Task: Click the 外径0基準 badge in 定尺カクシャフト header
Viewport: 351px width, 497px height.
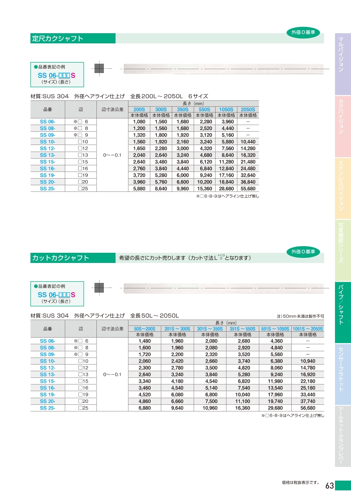Action: 303,33
